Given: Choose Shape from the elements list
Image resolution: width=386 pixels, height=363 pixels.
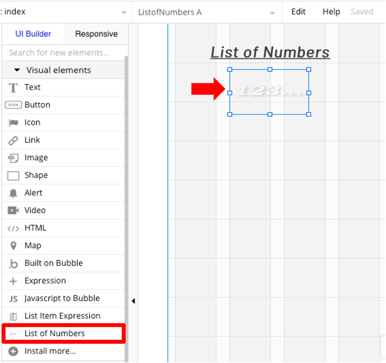Looking at the screenshot, I should [x=63, y=175].
